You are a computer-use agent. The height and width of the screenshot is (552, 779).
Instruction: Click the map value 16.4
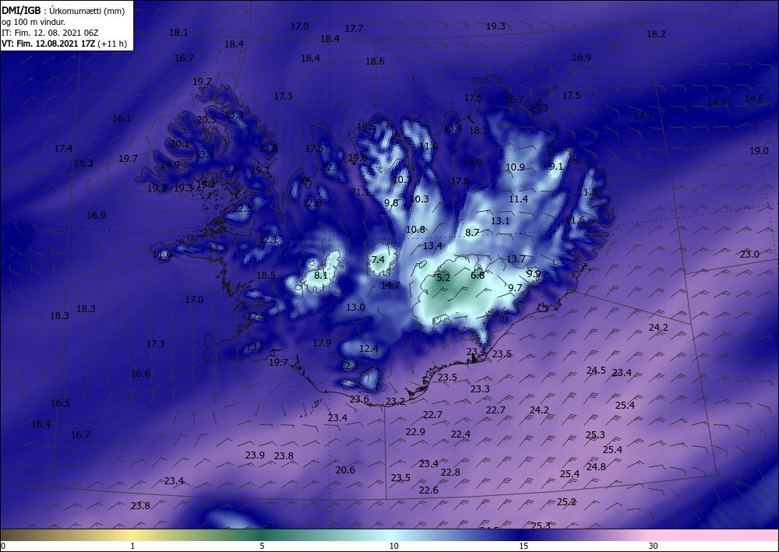(41, 424)
